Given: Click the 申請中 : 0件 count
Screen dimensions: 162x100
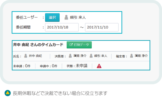Looking at the screenshot, I should pos(49,66).
